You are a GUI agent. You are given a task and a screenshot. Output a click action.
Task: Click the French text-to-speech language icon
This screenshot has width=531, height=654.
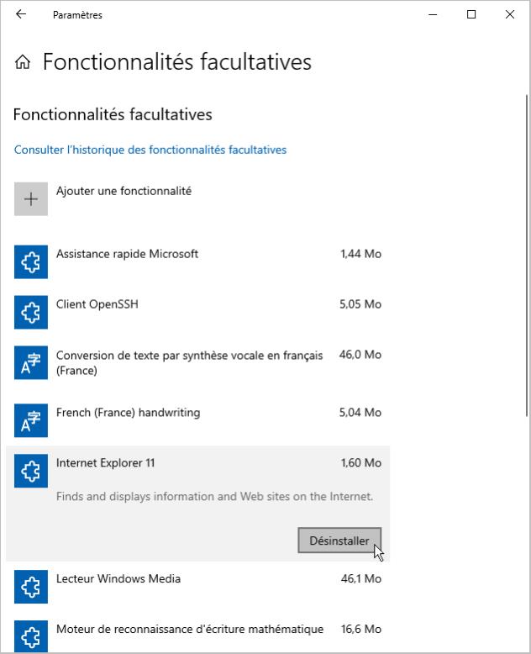[31, 363]
